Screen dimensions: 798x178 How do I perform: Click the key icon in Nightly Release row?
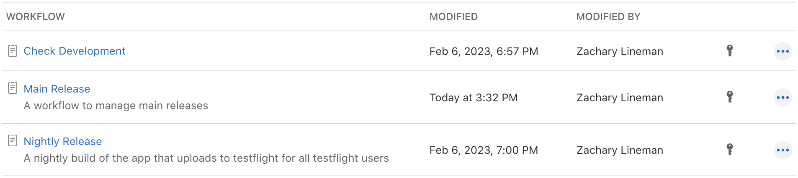point(729,149)
